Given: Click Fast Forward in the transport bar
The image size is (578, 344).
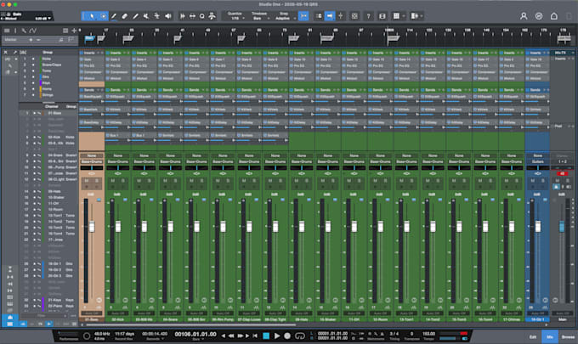Looking at the screenshot, I should 241,336.
